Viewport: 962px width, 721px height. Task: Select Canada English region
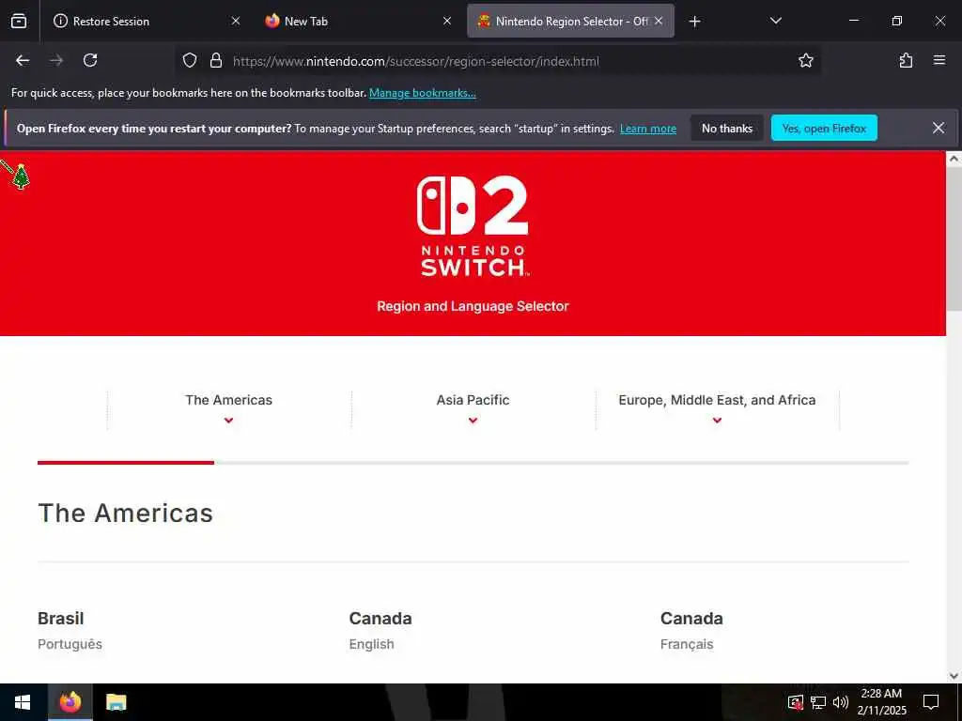(380, 630)
